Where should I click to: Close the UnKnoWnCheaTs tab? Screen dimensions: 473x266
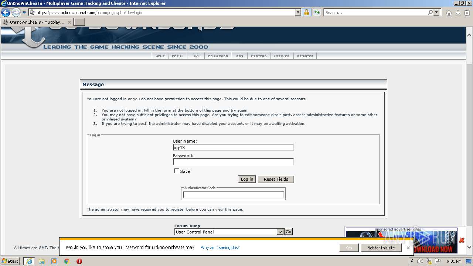click(69, 22)
